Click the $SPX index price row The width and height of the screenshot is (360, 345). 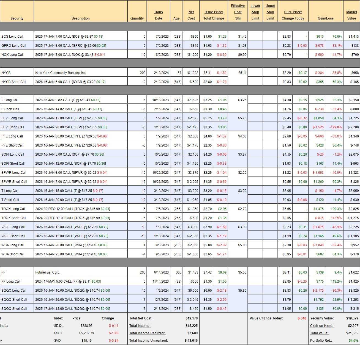pyautogui.click(x=86, y=333)
